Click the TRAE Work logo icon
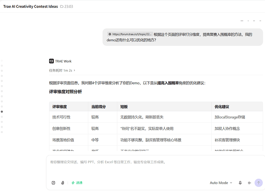The height and width of the screenshot is (191, 265). 51,61
